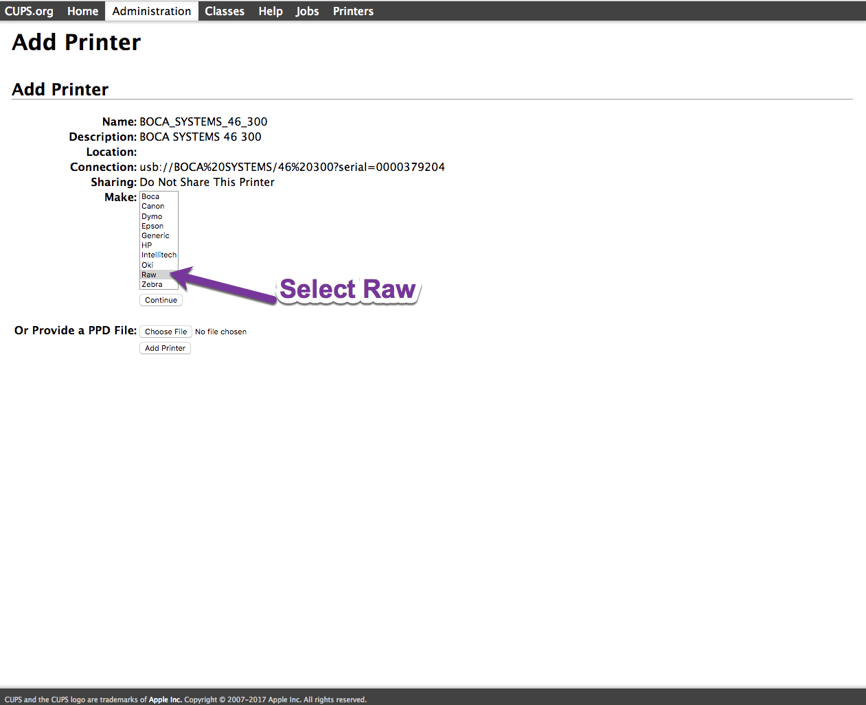The height and width of the screenshot is (705, 866).
Task: Click the Apple Inc. copyright footer text
Action: (185, 700)
